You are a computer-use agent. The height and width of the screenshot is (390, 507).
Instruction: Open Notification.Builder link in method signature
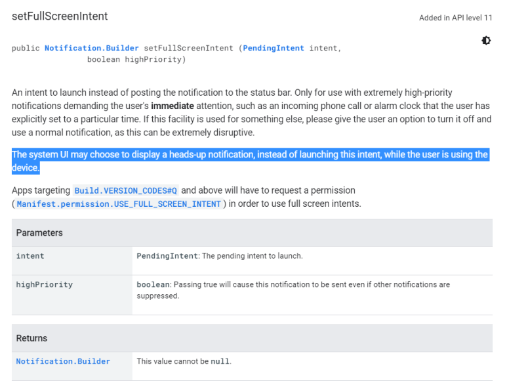[91, 49]
